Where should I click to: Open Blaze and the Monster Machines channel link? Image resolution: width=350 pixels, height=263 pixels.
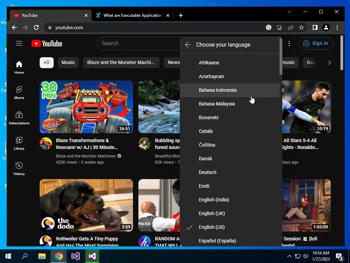(86, 156)
